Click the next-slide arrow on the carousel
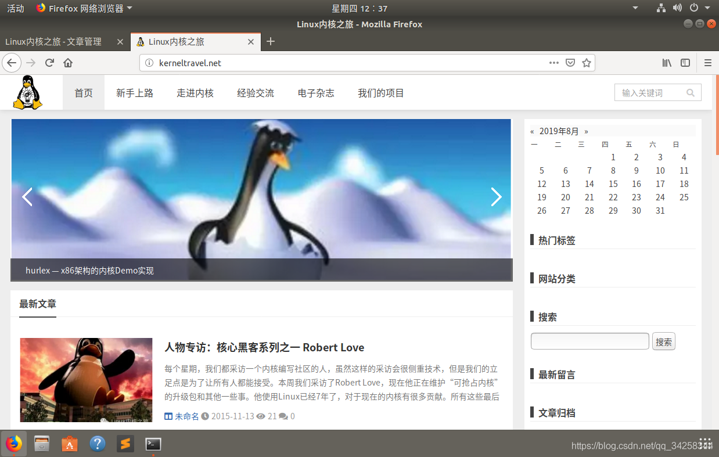The width and height of the screenshot is (719, 457). (497, 197)
